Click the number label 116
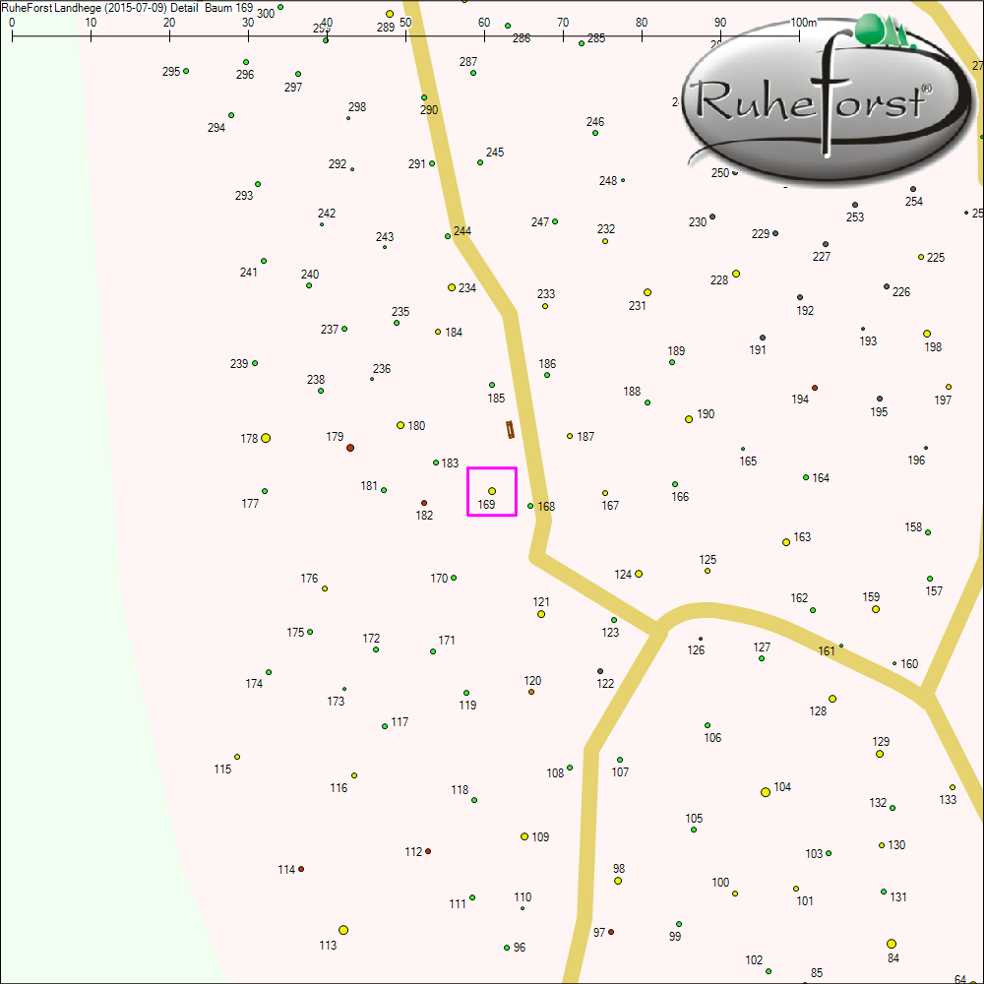The image size is (984, 984). 338,787
